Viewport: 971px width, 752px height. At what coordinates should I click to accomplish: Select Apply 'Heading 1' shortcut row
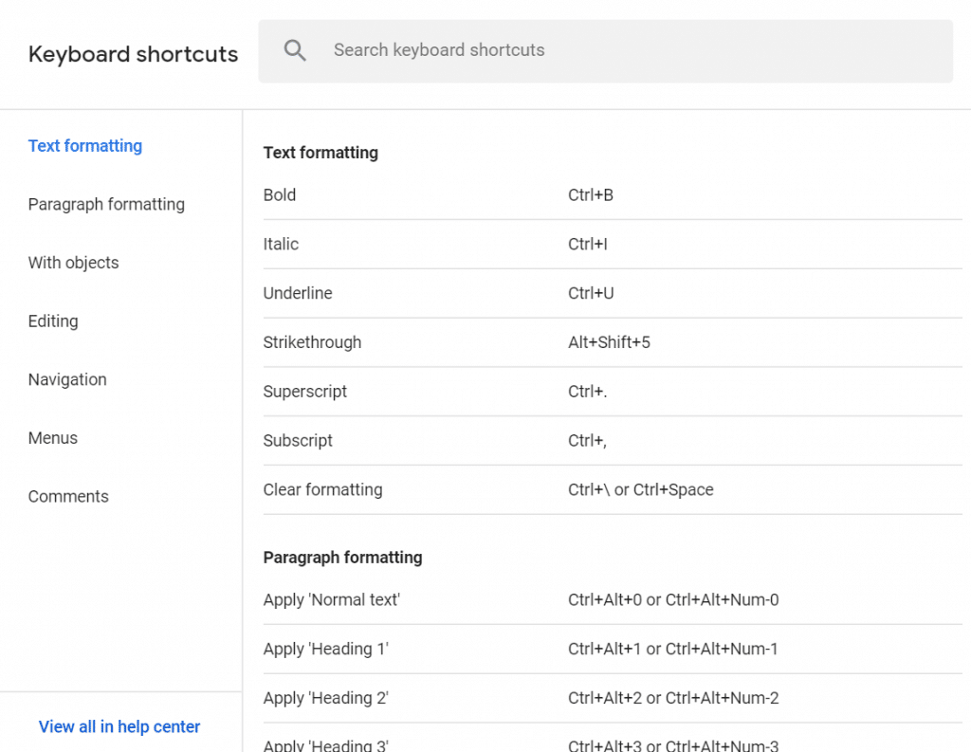[x=612, y=650]
